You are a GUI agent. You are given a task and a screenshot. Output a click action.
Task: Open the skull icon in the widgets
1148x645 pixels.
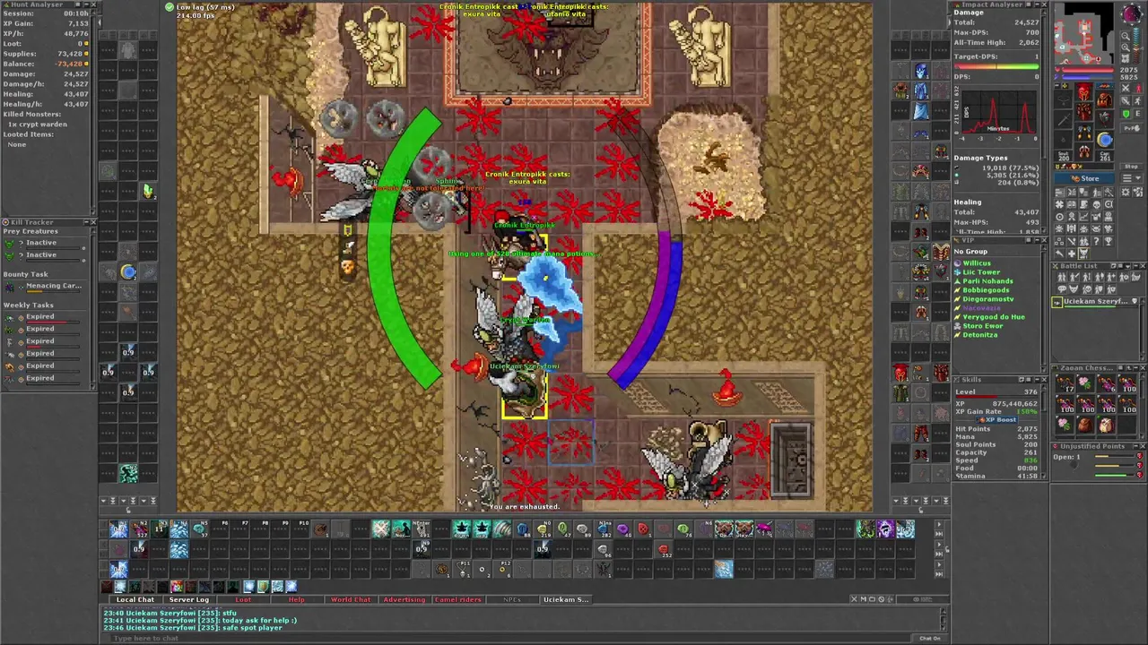pos(1096,205)
